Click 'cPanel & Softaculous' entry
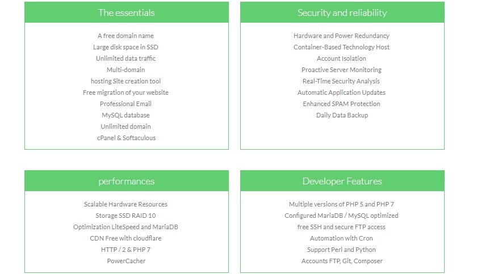The width and height of the screenshot is (477, 274). tap(126, 138)
